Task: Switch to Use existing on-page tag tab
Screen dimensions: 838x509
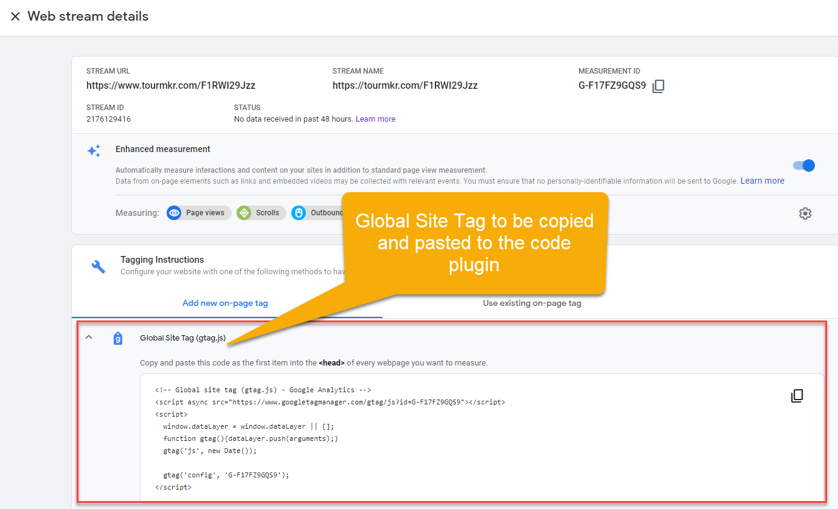Action: tap(532, 303)
